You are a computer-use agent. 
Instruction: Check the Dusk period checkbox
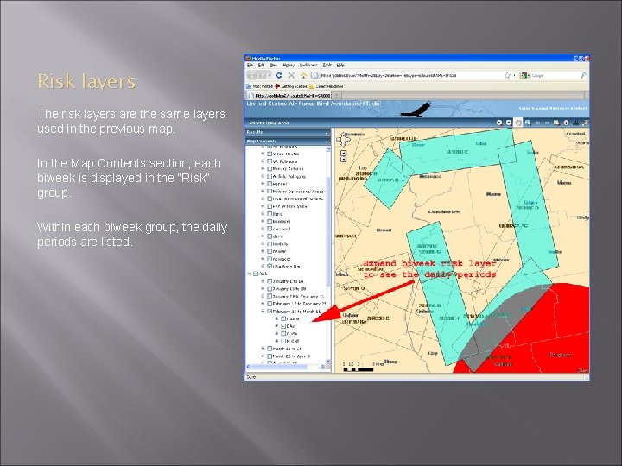283,334
